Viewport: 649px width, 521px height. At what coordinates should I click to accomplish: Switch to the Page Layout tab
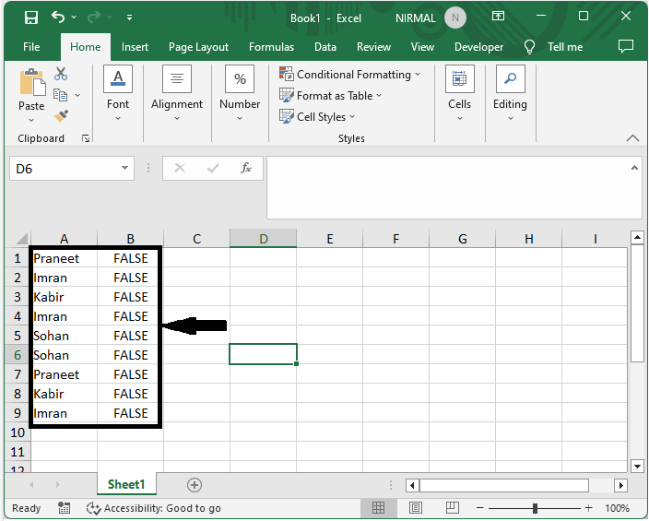198,47
